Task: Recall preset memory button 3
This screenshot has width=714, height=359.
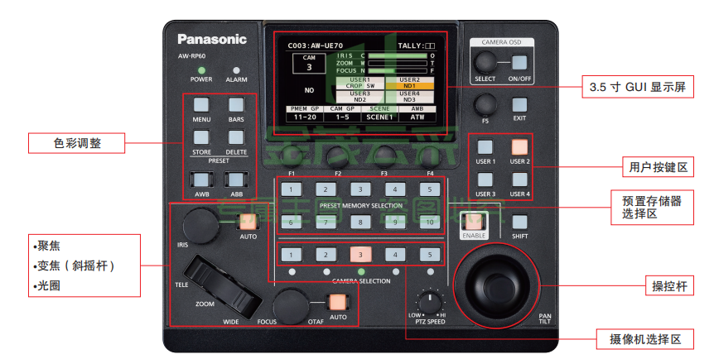Action: coord(360,189)
